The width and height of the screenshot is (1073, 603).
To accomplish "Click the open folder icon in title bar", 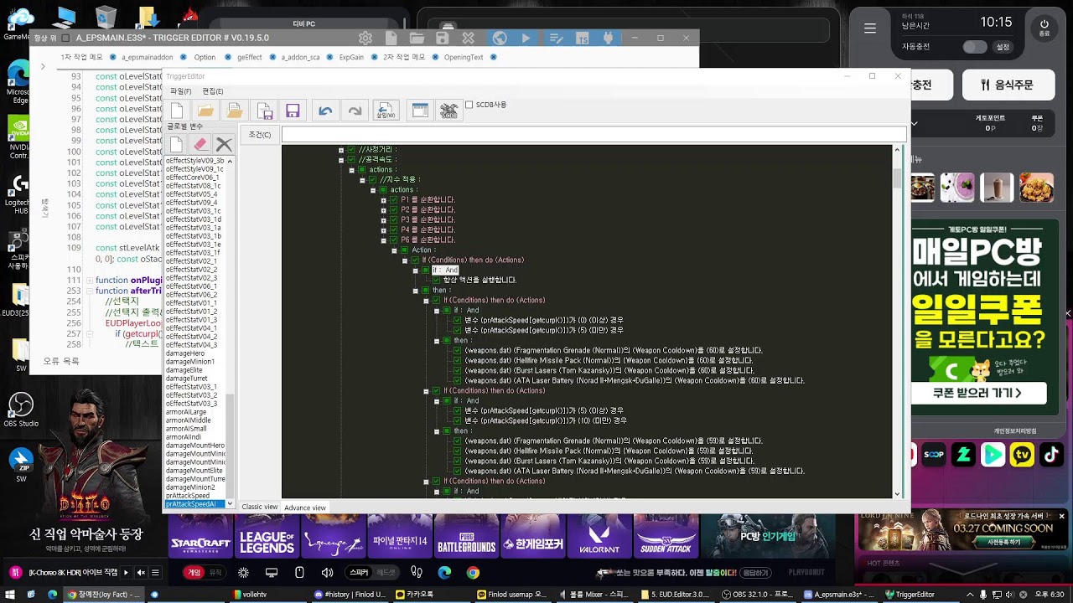I will tap(417, 38).
